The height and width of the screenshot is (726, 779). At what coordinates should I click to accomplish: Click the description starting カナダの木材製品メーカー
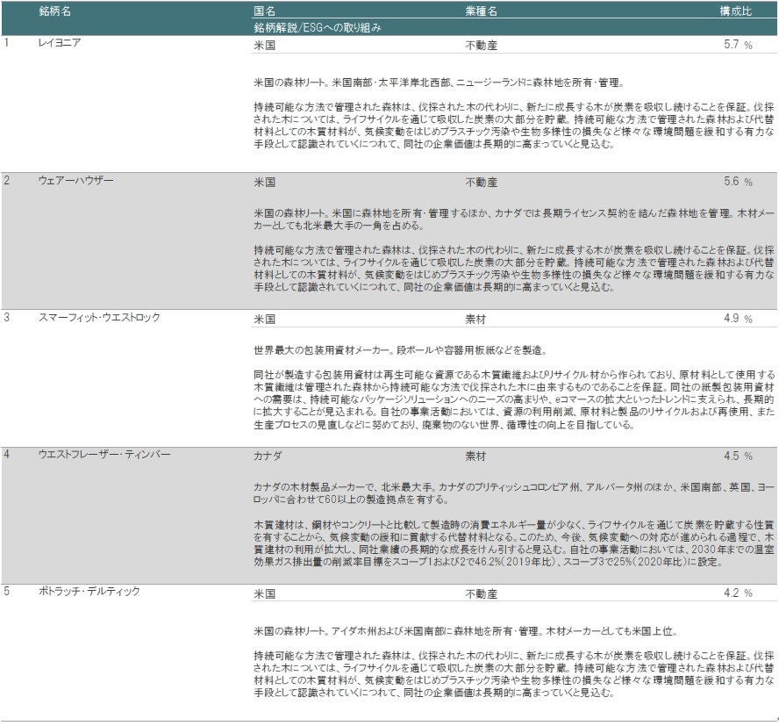513,492
